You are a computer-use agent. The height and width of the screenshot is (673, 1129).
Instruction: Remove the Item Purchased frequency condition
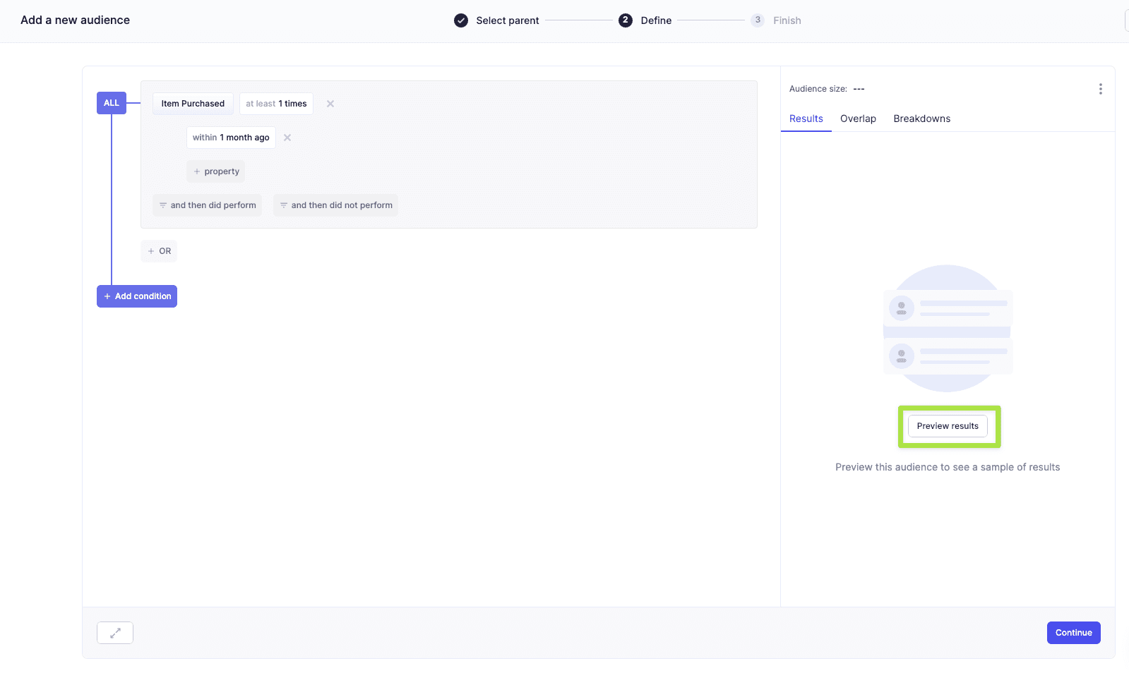(330, 104)
